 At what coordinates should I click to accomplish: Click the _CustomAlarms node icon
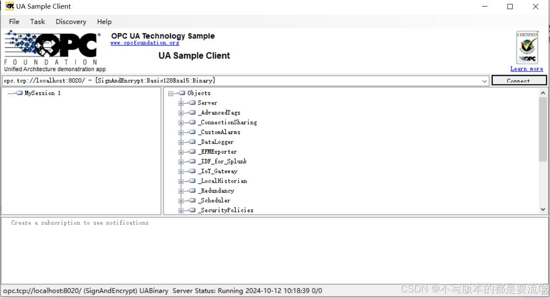(192, 132)
